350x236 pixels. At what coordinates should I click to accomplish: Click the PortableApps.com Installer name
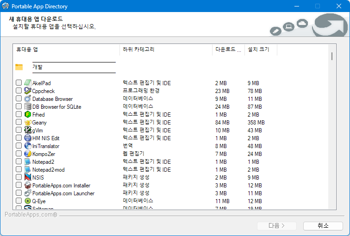[x=62, y=186]
